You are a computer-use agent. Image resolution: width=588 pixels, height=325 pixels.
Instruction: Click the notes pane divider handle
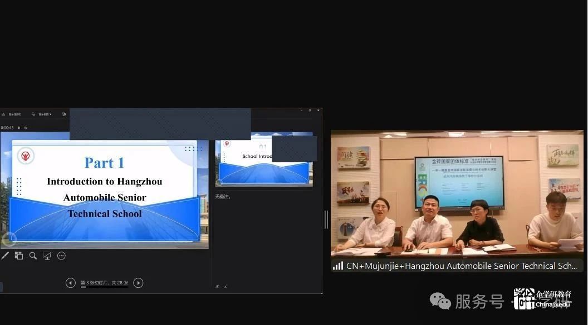coord(326,219)
